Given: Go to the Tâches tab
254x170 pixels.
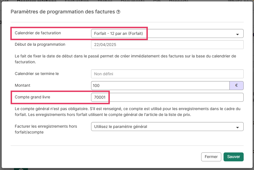Looking at the screenshot, I should (104, 1).
